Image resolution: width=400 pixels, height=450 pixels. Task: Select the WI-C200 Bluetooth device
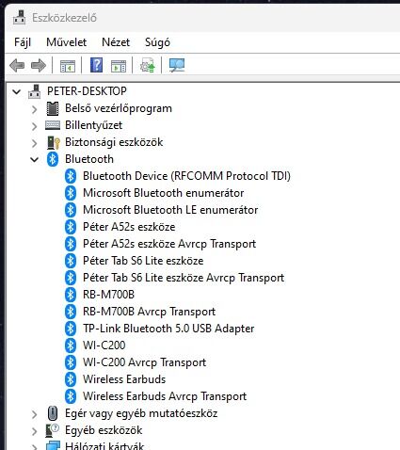pos(104,346)
